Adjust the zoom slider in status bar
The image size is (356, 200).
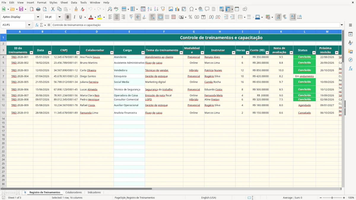pos(332,198)
